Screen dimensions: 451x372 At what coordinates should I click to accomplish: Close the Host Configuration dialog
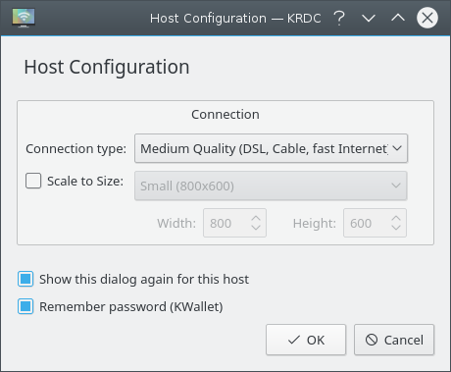click(x=427, y=18)
